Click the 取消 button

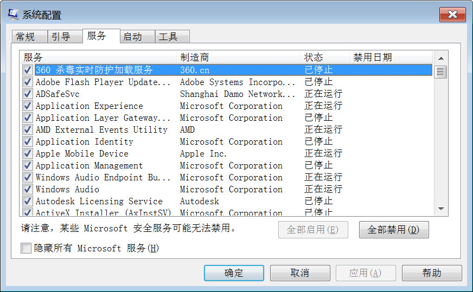click(x=299, y=273)
